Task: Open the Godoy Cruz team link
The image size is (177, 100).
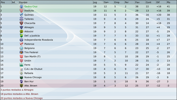Action: (31, 7)
